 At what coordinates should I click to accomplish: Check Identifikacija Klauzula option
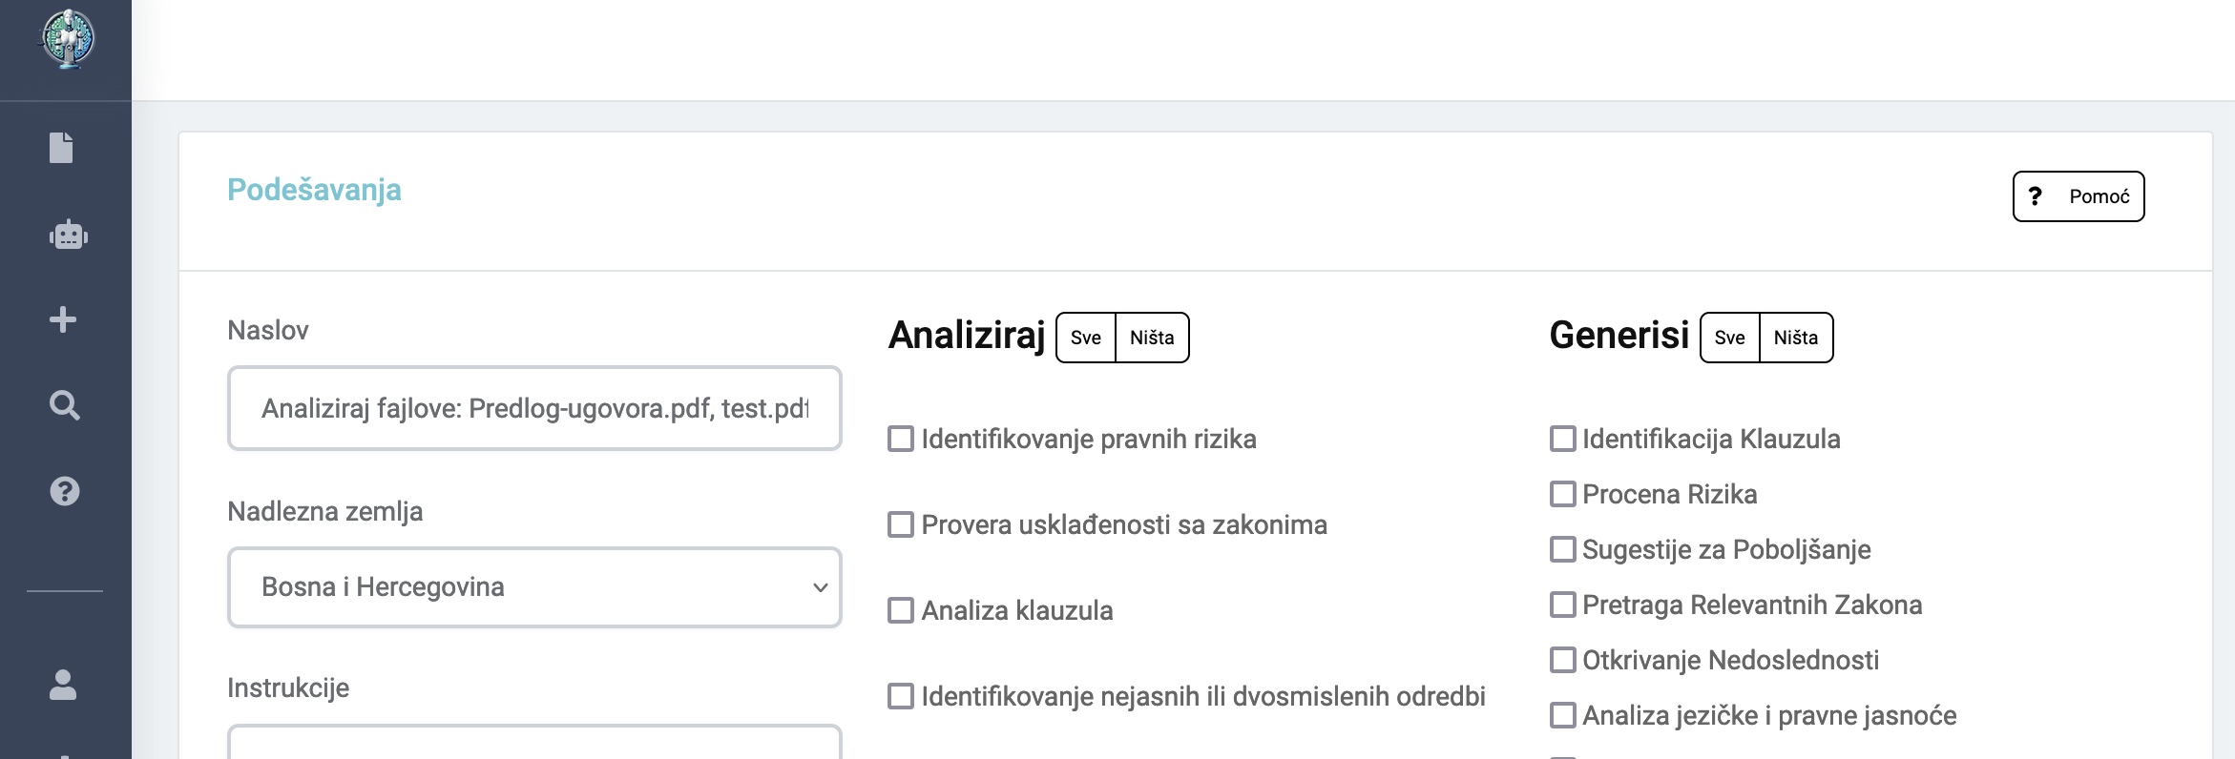point(1562,439)
